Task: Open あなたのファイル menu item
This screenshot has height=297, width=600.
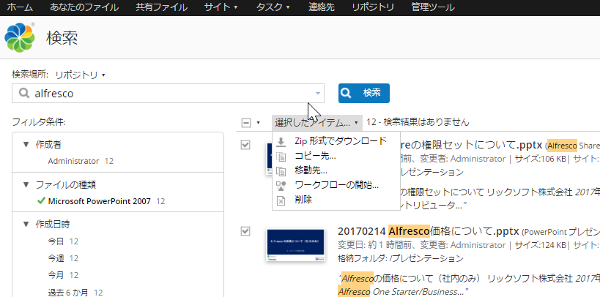Action: (84, 7)
